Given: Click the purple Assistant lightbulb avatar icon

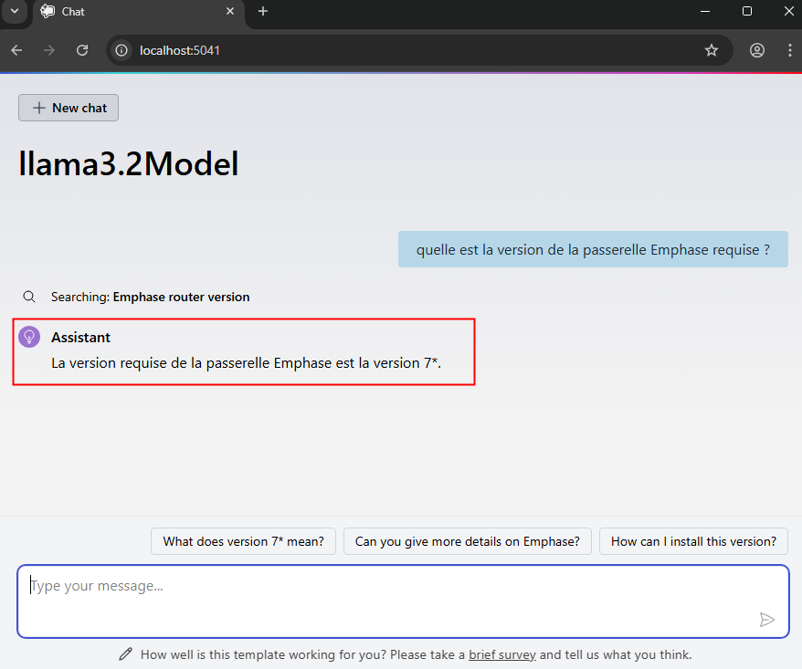Looking at the screenshot, I should tap(29, 338).
